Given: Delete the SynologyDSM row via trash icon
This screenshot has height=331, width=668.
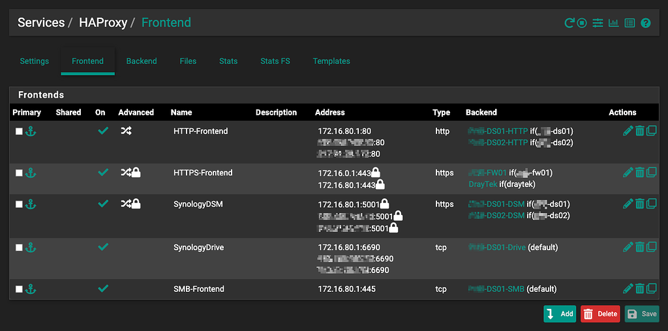Looking at the screenshot, I should point(639,204).
